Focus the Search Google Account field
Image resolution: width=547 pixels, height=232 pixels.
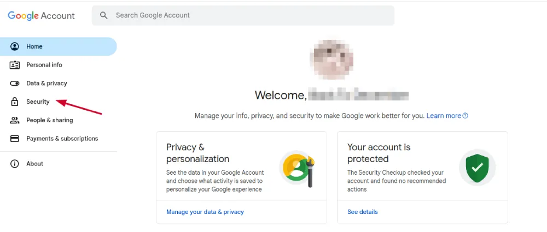click(x=243, y=15)
